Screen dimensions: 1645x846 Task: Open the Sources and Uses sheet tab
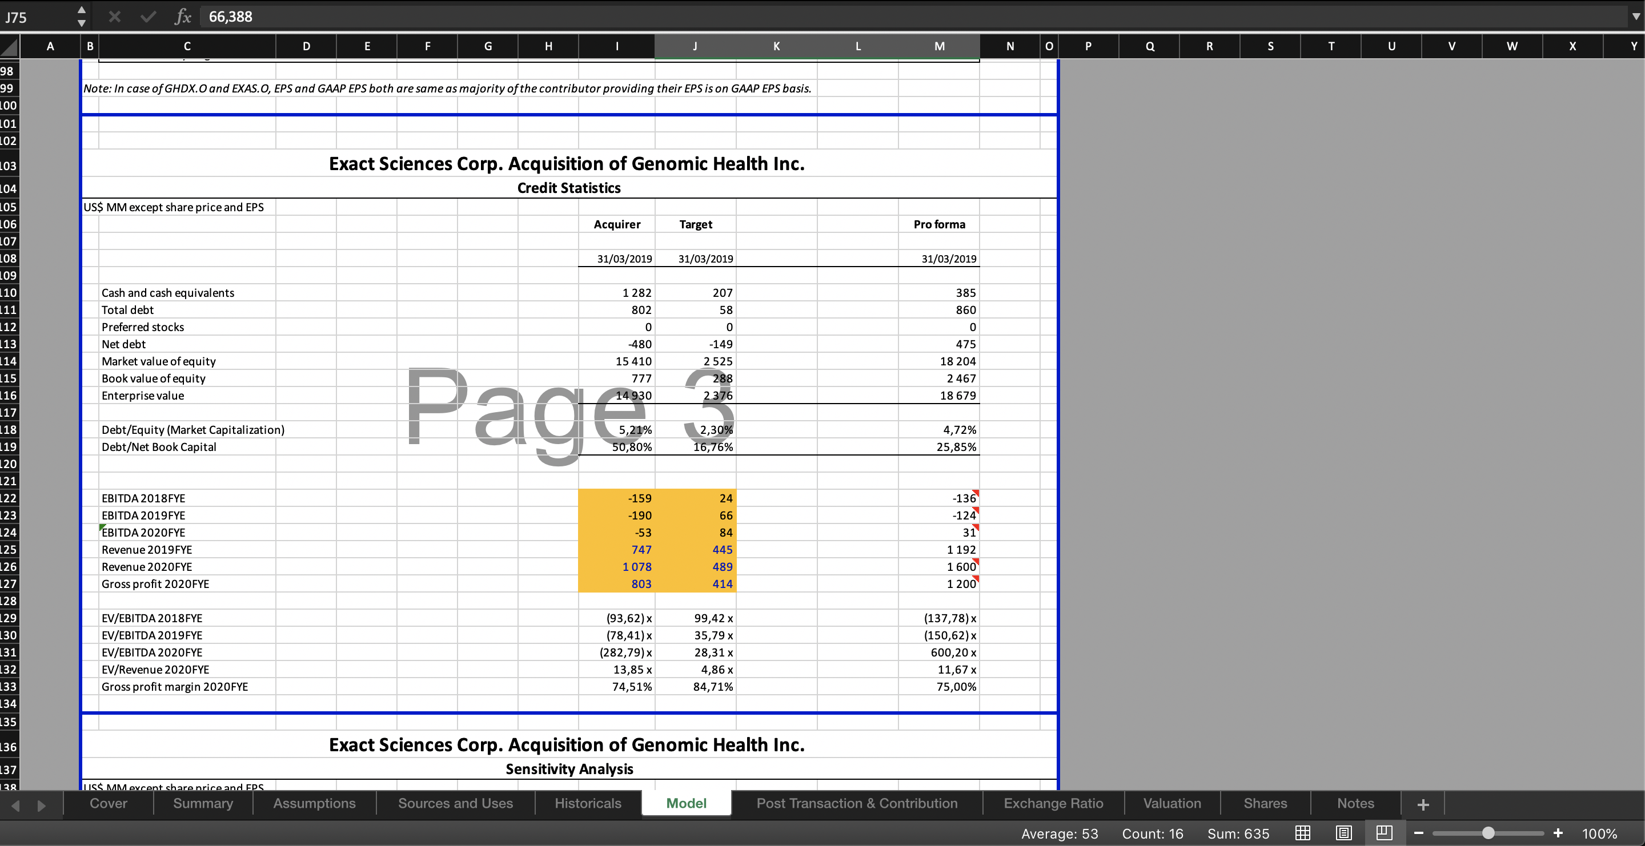point(455,803)
